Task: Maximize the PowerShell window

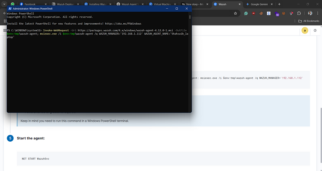Action: (x=176, y=9)
